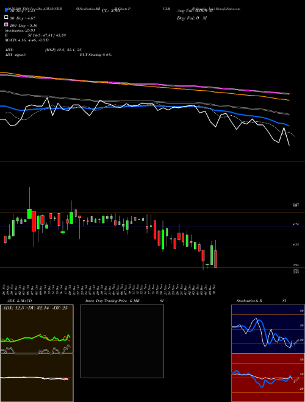The height and width of the screenshot is (402, 305).
Task: Click the 'Stochastics & RSI' panel title
Action: pyautogui.click(x=261, y=301)
